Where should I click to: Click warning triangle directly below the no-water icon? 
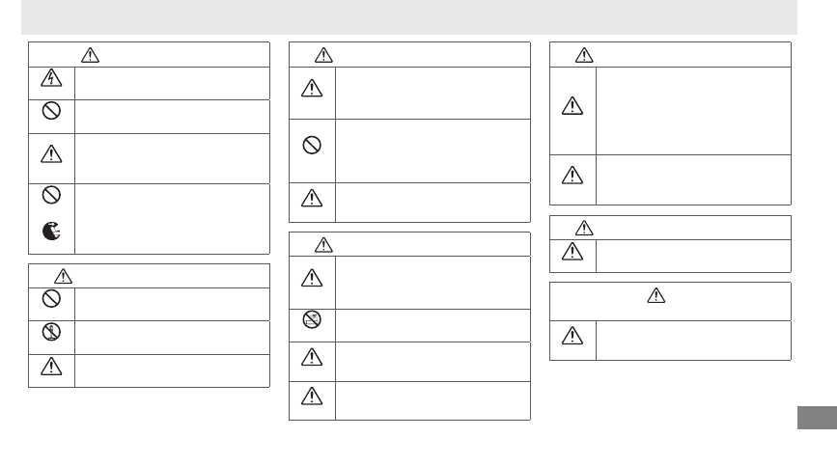click(312, 357)
